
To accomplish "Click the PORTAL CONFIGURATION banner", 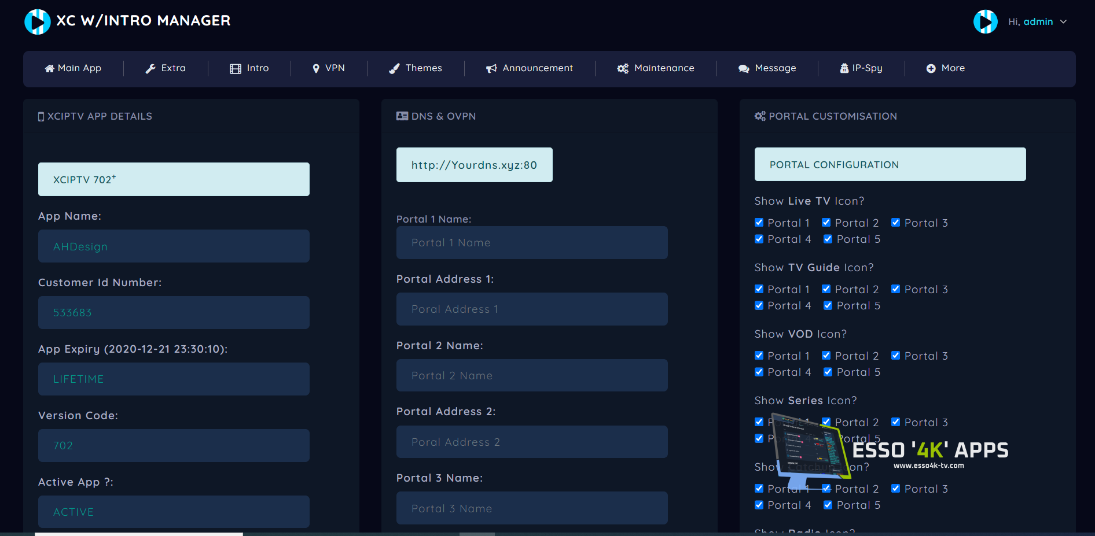I will [890, 165].
